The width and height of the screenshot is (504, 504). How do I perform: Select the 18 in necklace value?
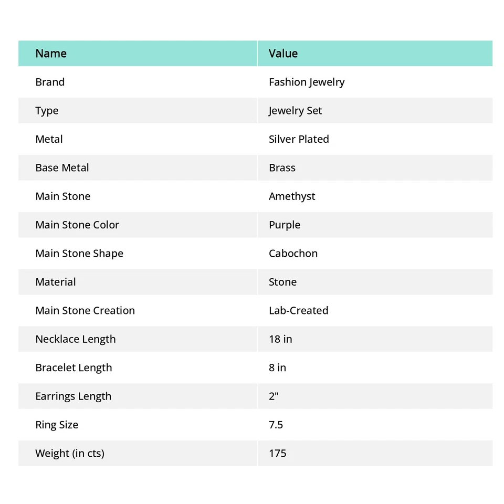pyautogui.click(x=280, y=339)
